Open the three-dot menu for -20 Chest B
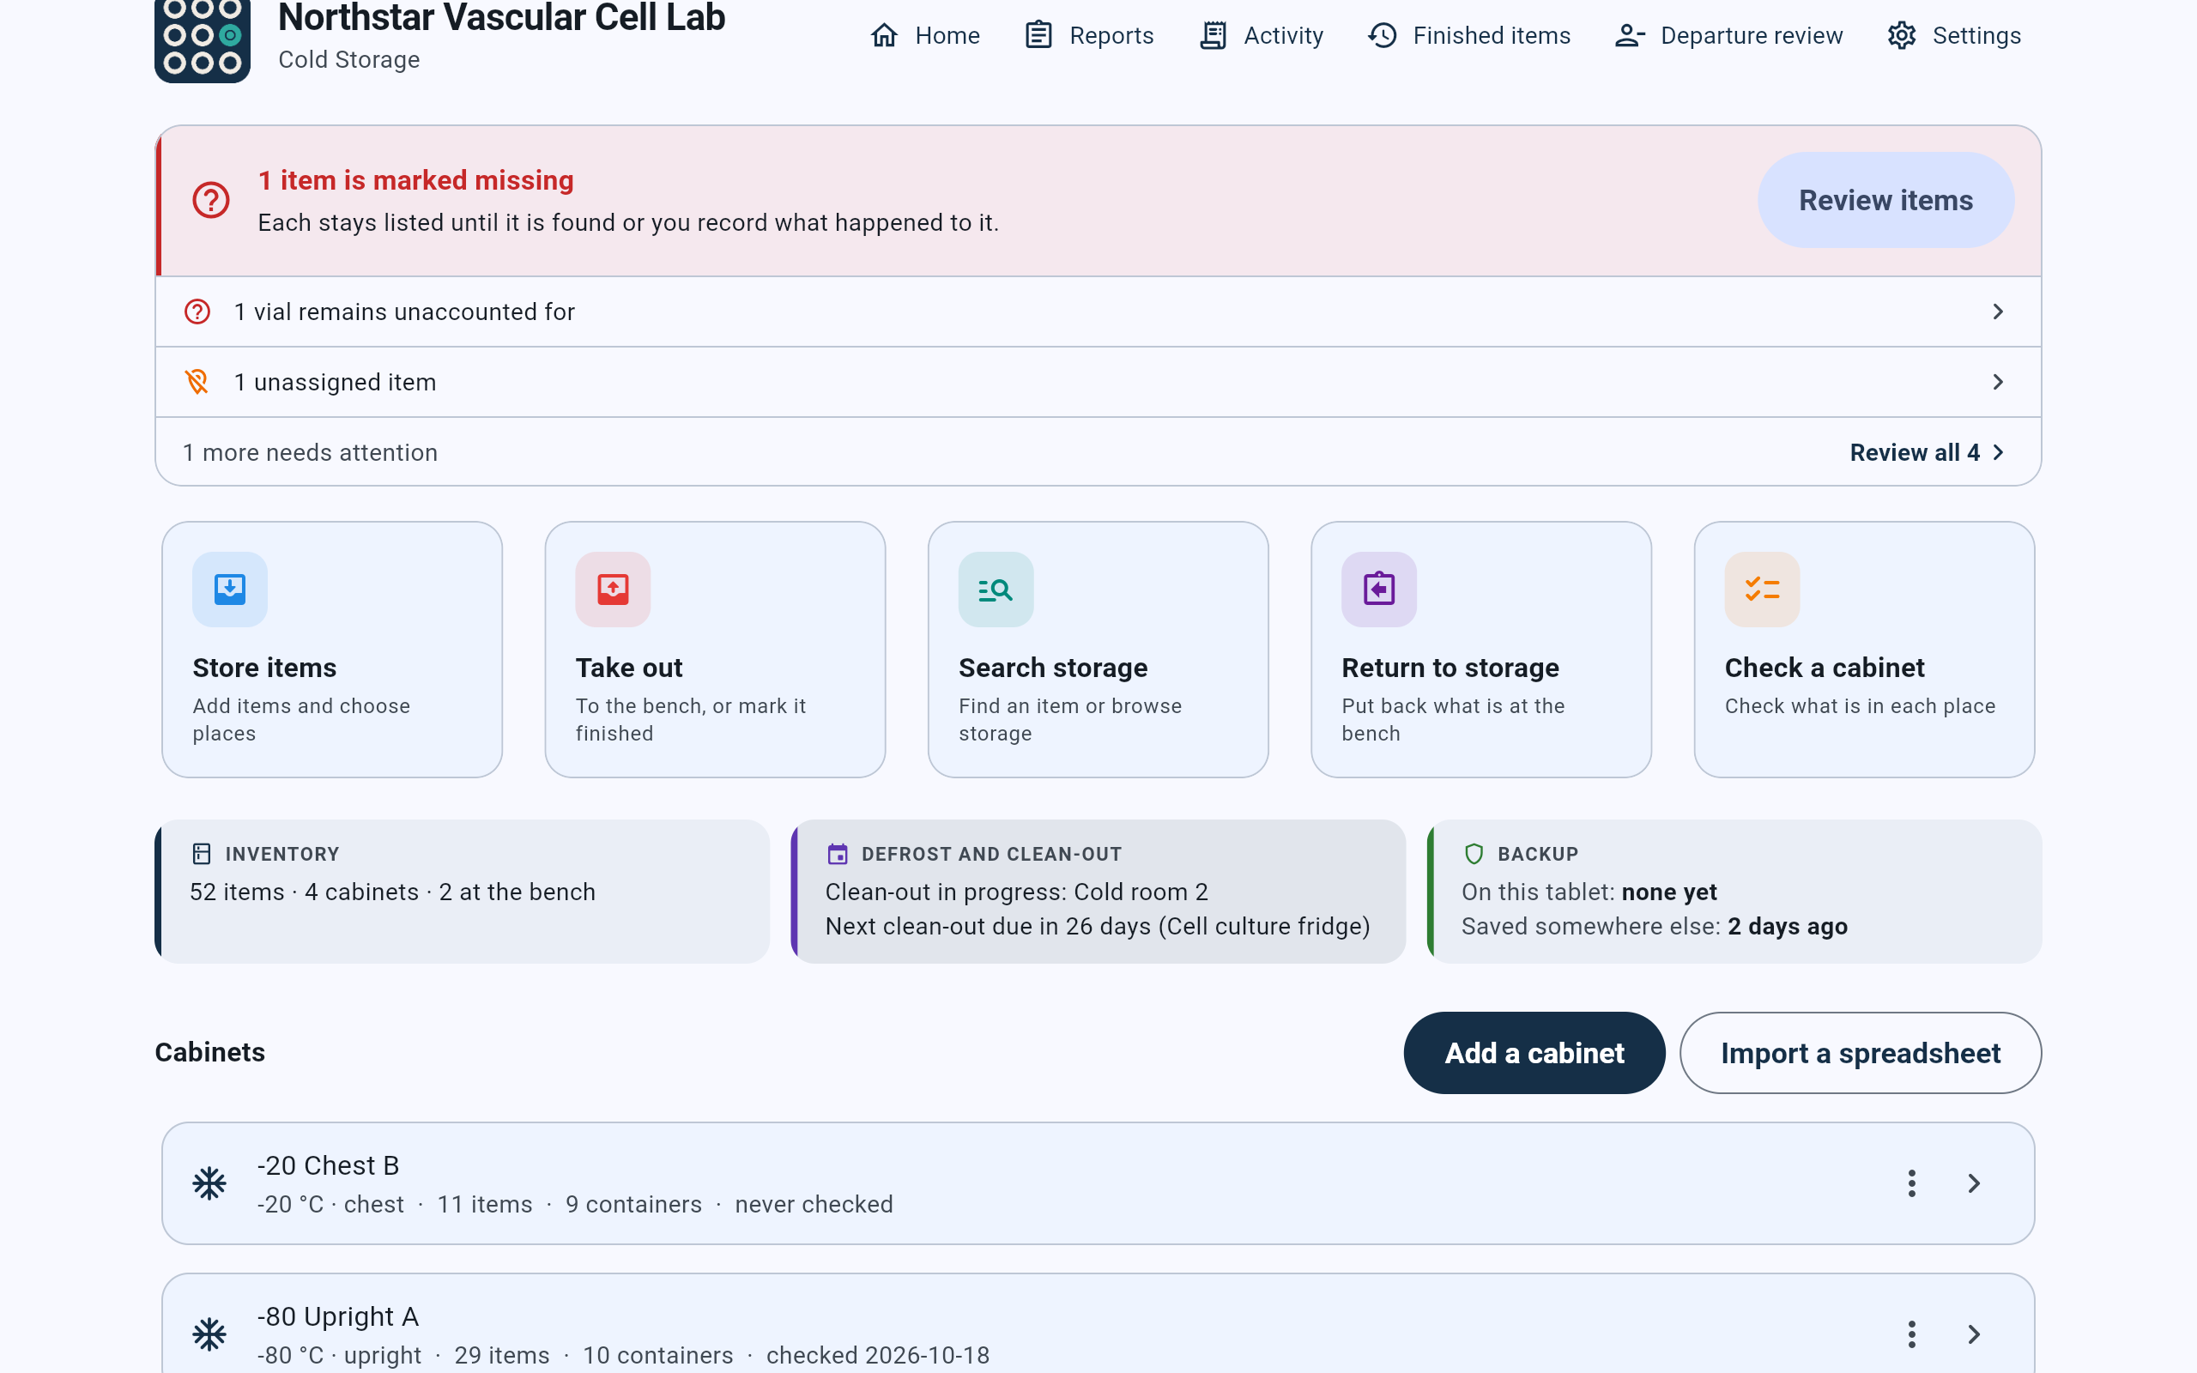Image resolution: width=2197 pixels, height=1373 pixels. [x=1912, y=1183]
